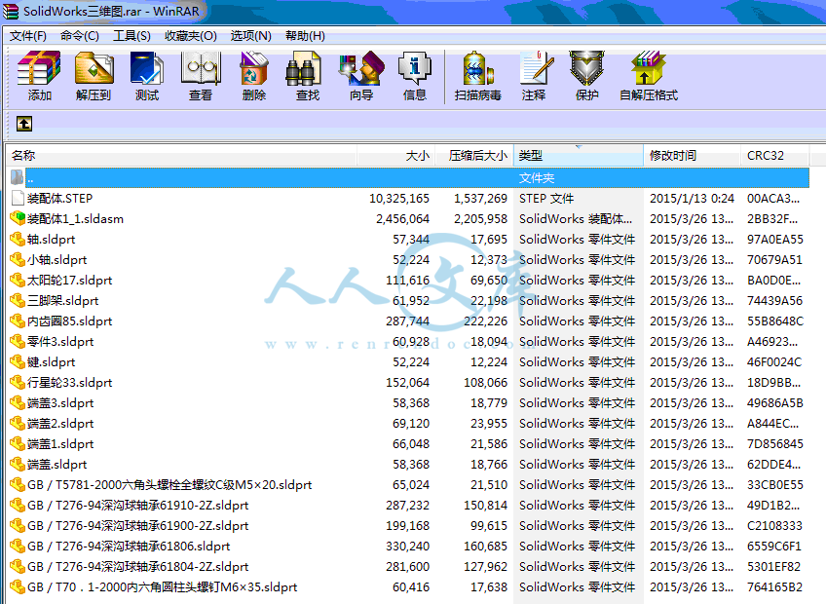Image resolution: width=826 pixels, height=604 pixels.
Task: Sort by 大小 column header
Action: [396, 156]
